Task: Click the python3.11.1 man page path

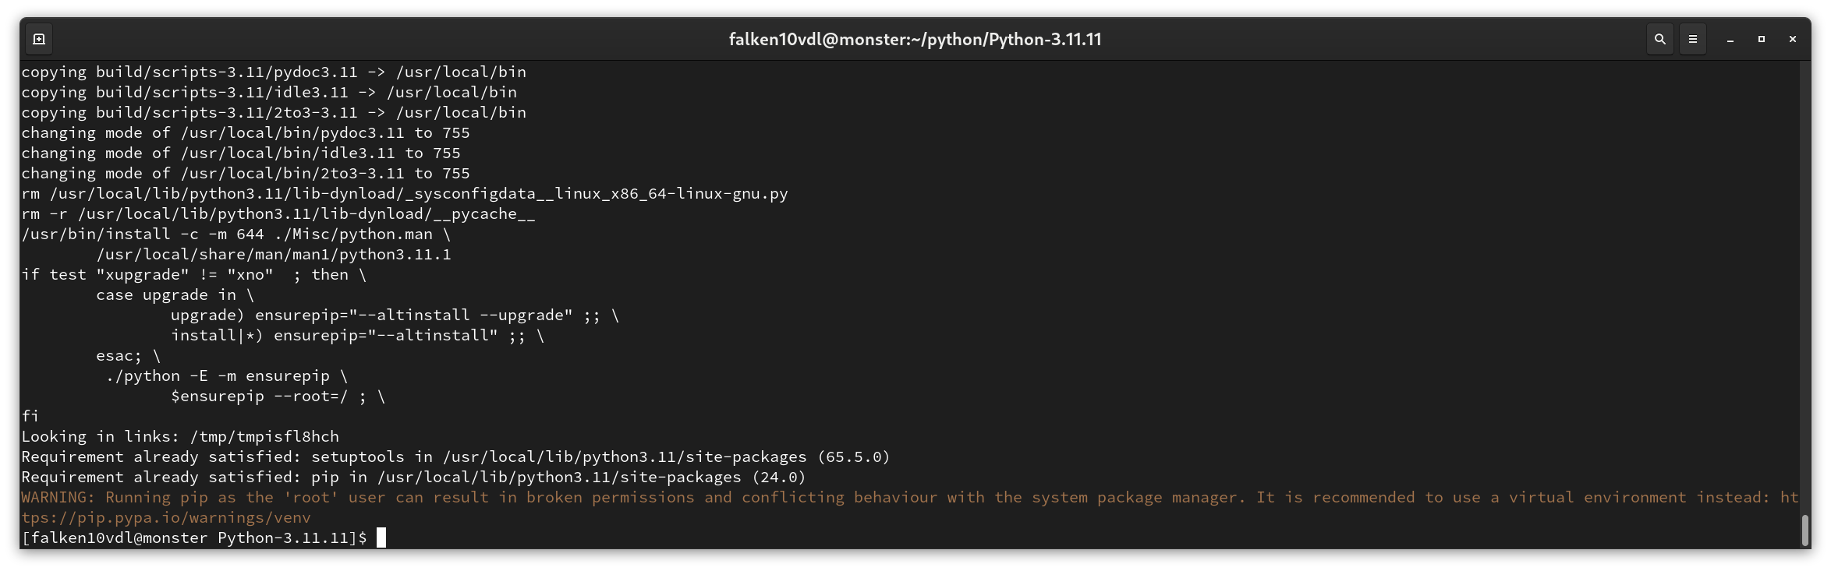Action: [274, 254]
